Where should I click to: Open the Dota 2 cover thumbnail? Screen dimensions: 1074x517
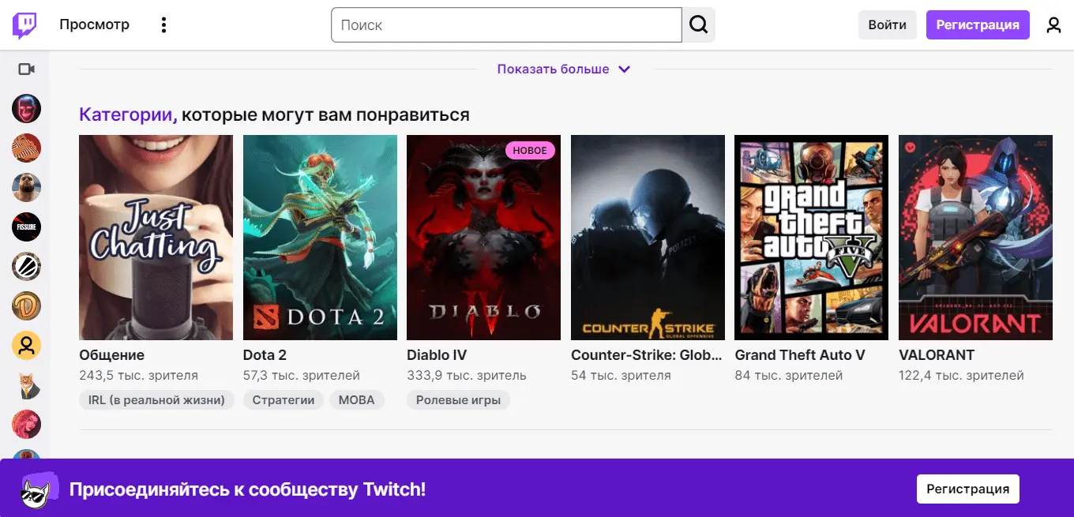tap(320, 238)
